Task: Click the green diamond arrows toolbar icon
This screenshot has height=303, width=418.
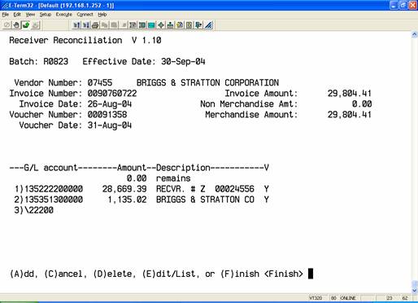Action: [161, 25]
